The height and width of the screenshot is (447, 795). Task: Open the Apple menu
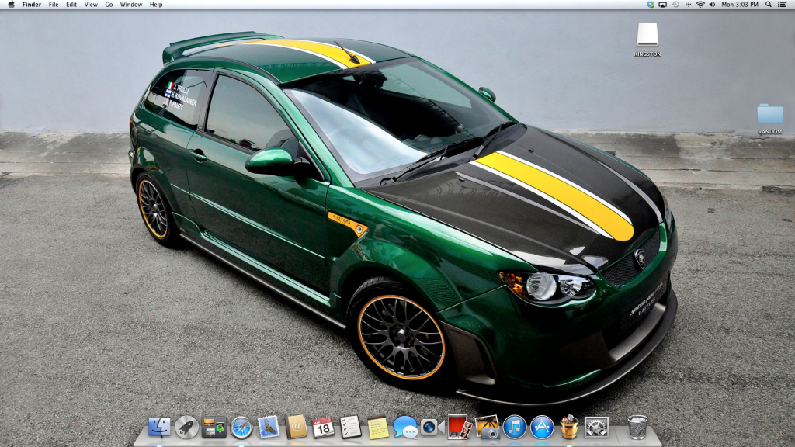pos(11,5)
